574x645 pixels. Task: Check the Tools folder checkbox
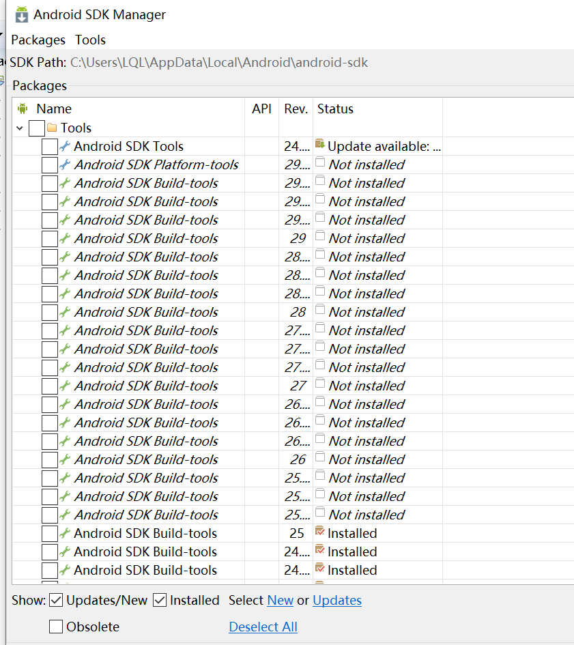coord(37,128)
